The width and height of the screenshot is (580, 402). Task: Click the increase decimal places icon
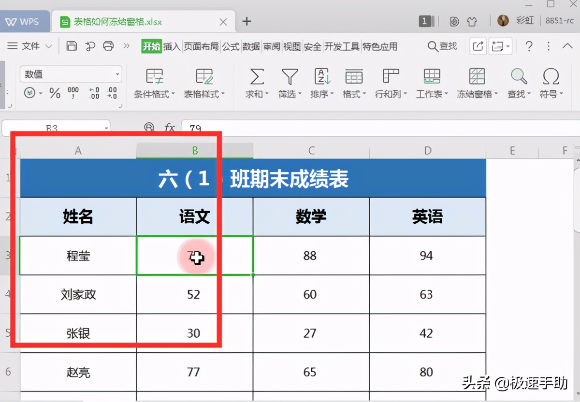[94, 93]
